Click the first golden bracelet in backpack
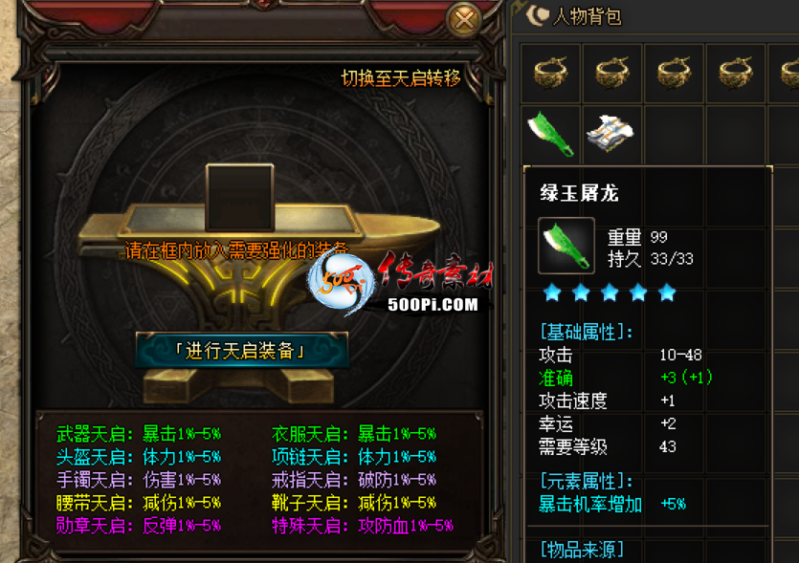This screenshot has height=563, width=799. click(550, 73)
